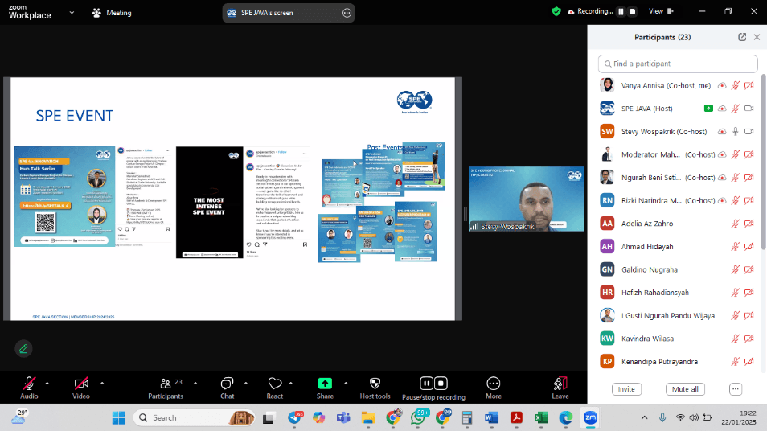Click the Mute all button
Image resolution: width=767 pixels, height=431 pixels.
point(685,389)
